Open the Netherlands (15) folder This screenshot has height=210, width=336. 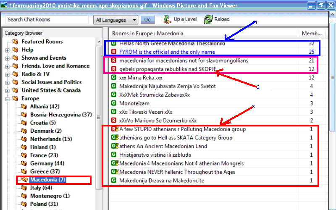(51, 139)
